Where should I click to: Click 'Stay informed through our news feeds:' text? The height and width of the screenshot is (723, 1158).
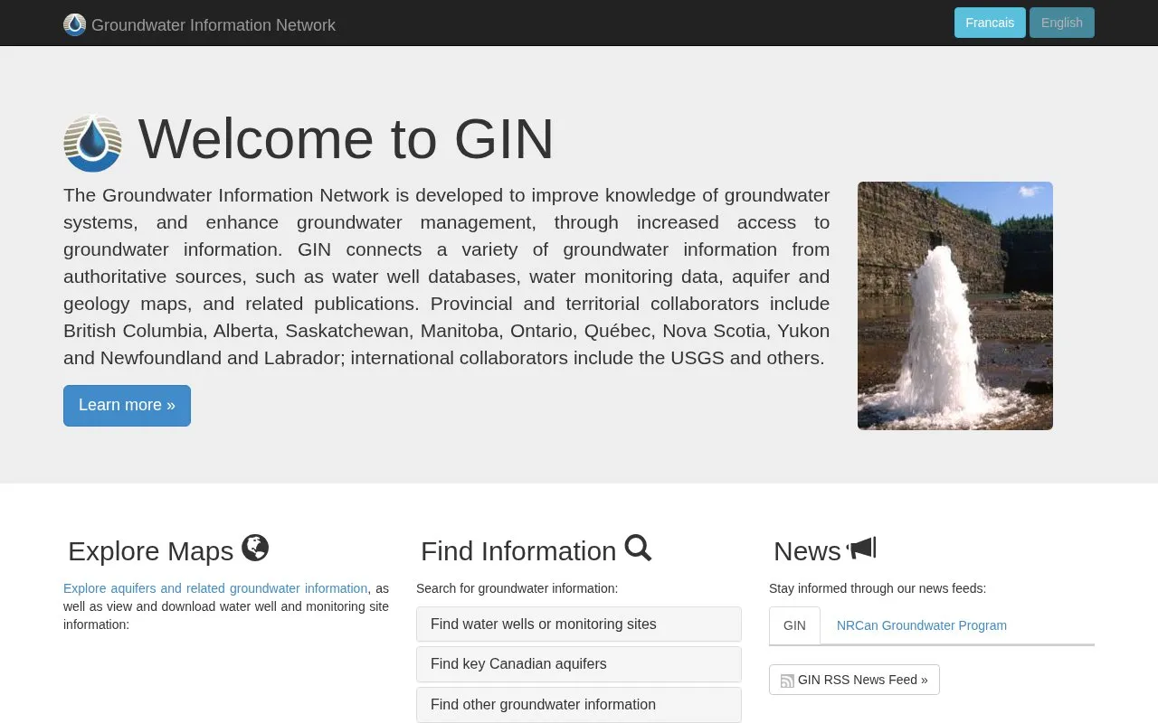(878, 588)
